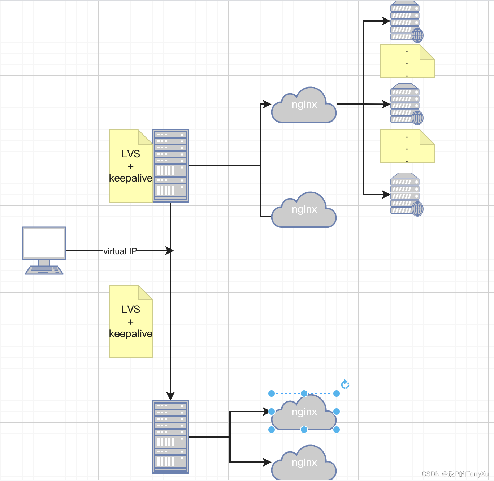The image size is (494, 481).
Task: Select the nginx cloud connected to the web servers
Action: (x=304, y=105)
